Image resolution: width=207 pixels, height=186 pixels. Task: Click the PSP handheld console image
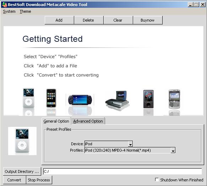(80, 100)
